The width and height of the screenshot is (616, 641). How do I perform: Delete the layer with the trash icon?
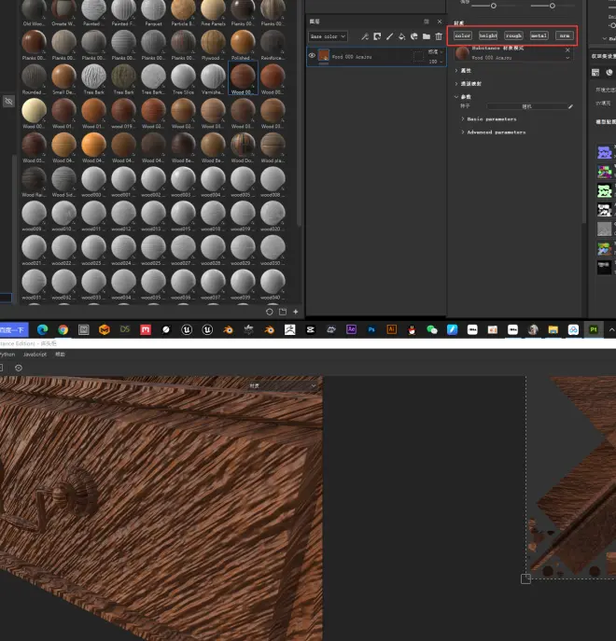click(439, 36)
